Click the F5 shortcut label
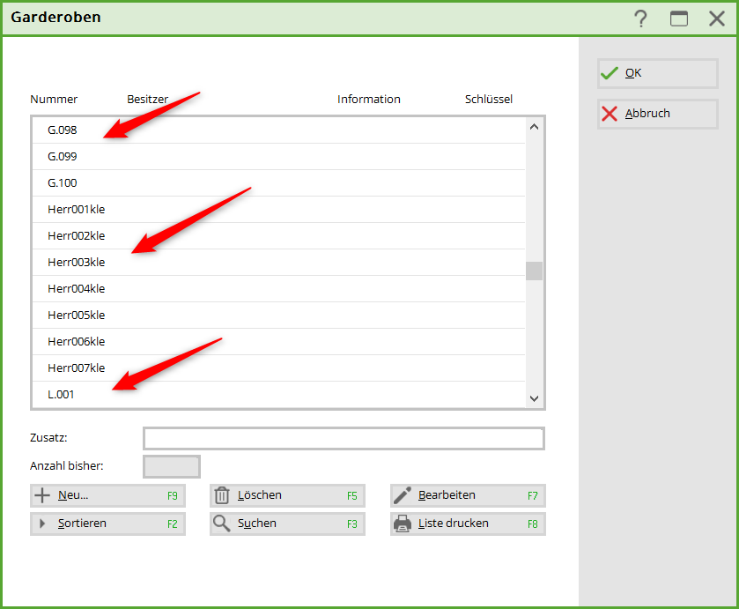The width and height of the screenshot is (739, 609). click(x=352, y=496)
